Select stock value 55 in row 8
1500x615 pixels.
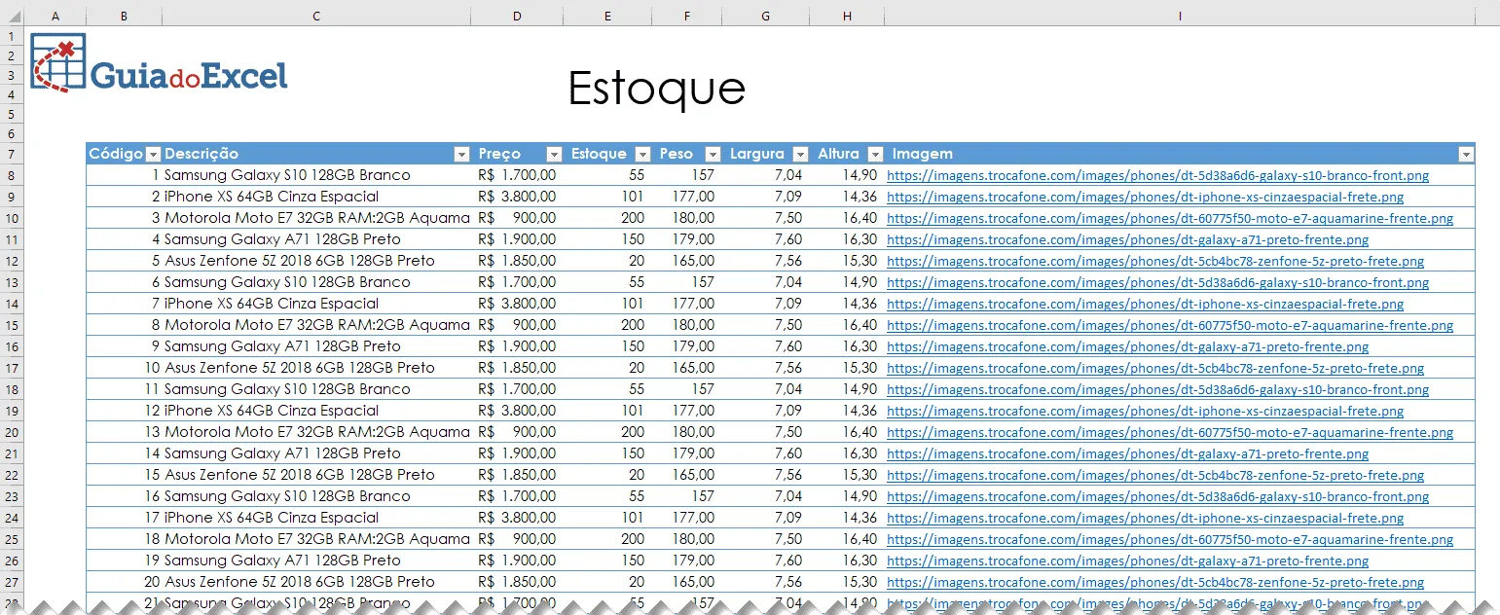coord(607,175)
